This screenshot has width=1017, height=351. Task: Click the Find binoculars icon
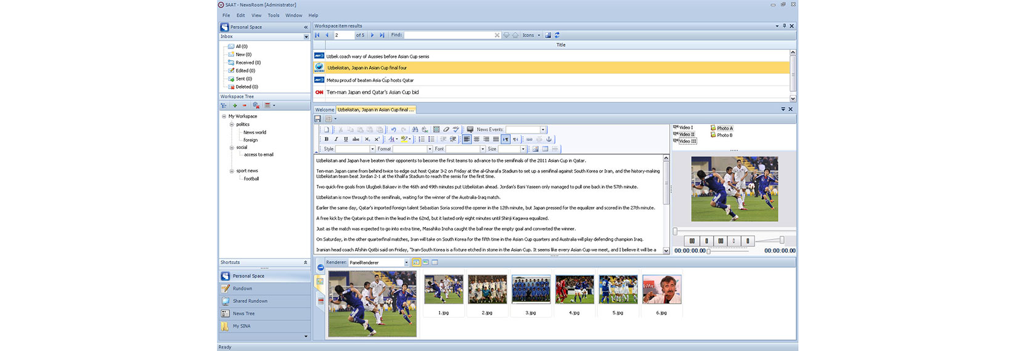(x=415, y=130)
